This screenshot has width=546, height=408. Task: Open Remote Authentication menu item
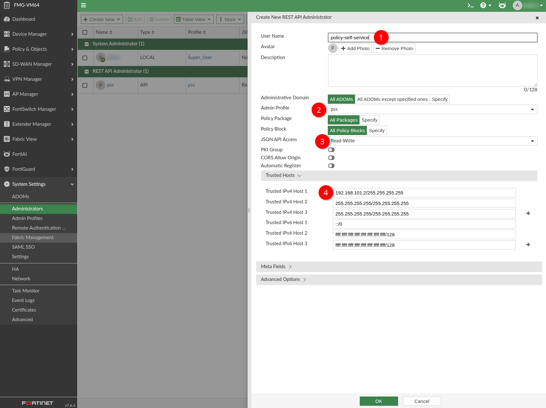point(39,228)
